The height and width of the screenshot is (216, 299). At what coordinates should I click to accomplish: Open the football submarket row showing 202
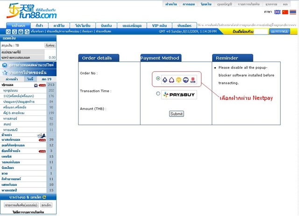coord(28,91)
